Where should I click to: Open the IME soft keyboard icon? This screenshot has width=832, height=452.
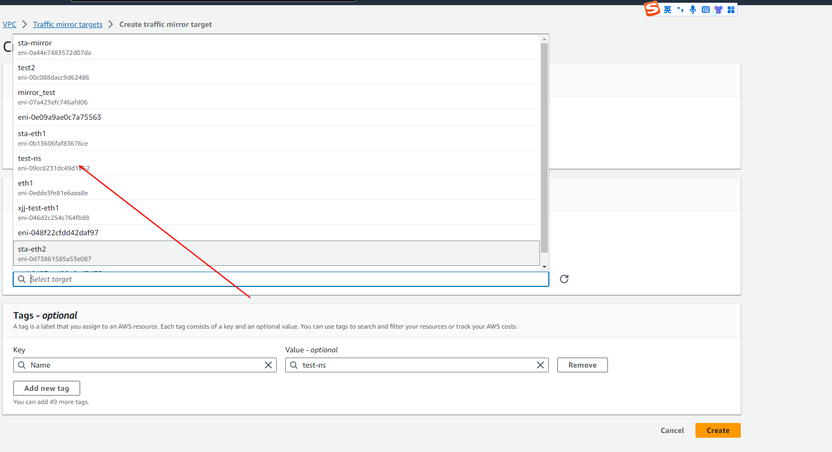[705, 9]
